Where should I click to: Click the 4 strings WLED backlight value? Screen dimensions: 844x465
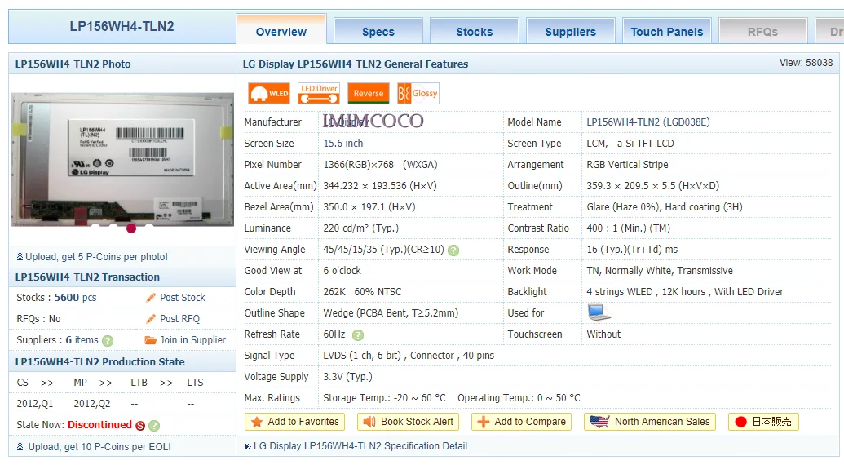coord(685,292)
